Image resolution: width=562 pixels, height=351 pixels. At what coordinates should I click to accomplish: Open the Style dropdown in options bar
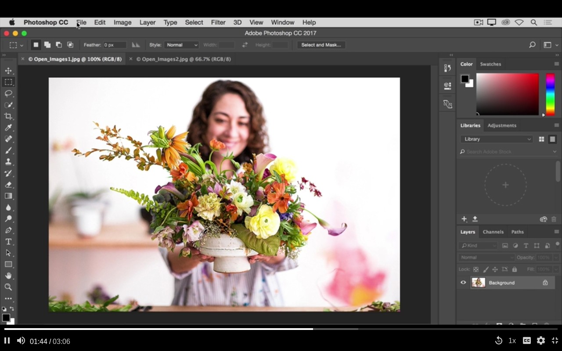(x=182, y=45)
